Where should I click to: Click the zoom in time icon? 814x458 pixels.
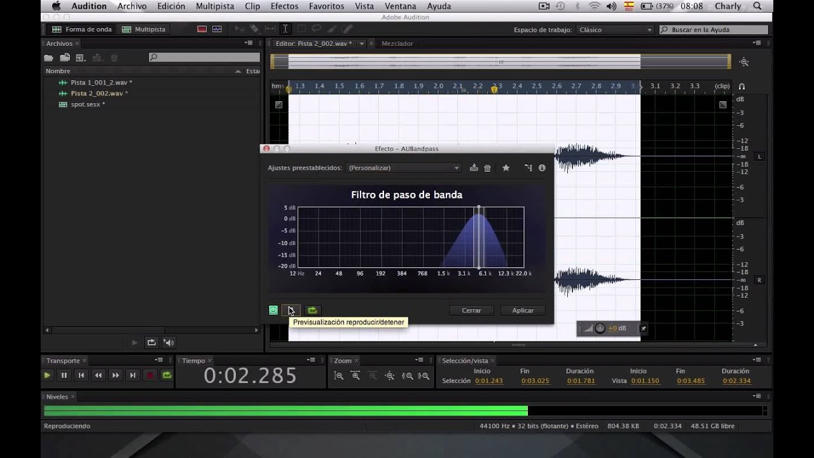355,376
